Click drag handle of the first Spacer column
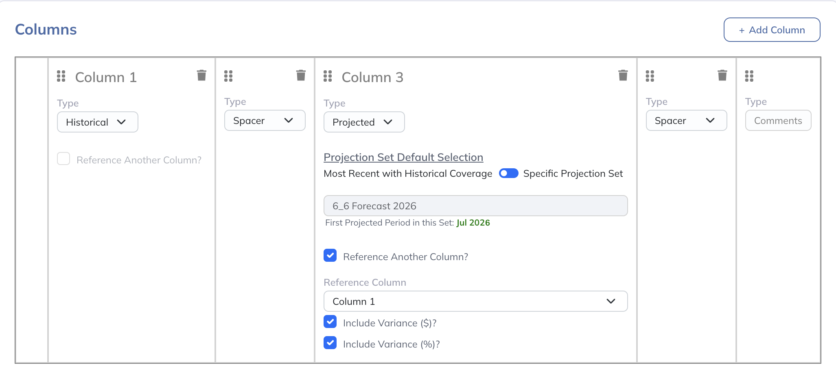836x378 pixels. [x=228, y=76]
